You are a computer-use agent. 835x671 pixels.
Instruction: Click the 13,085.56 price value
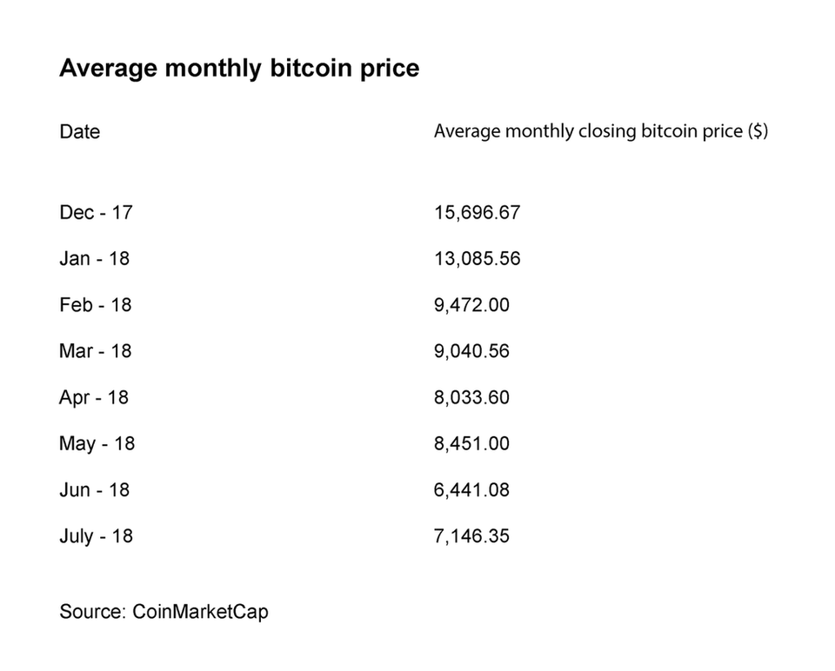pos(477,258)
